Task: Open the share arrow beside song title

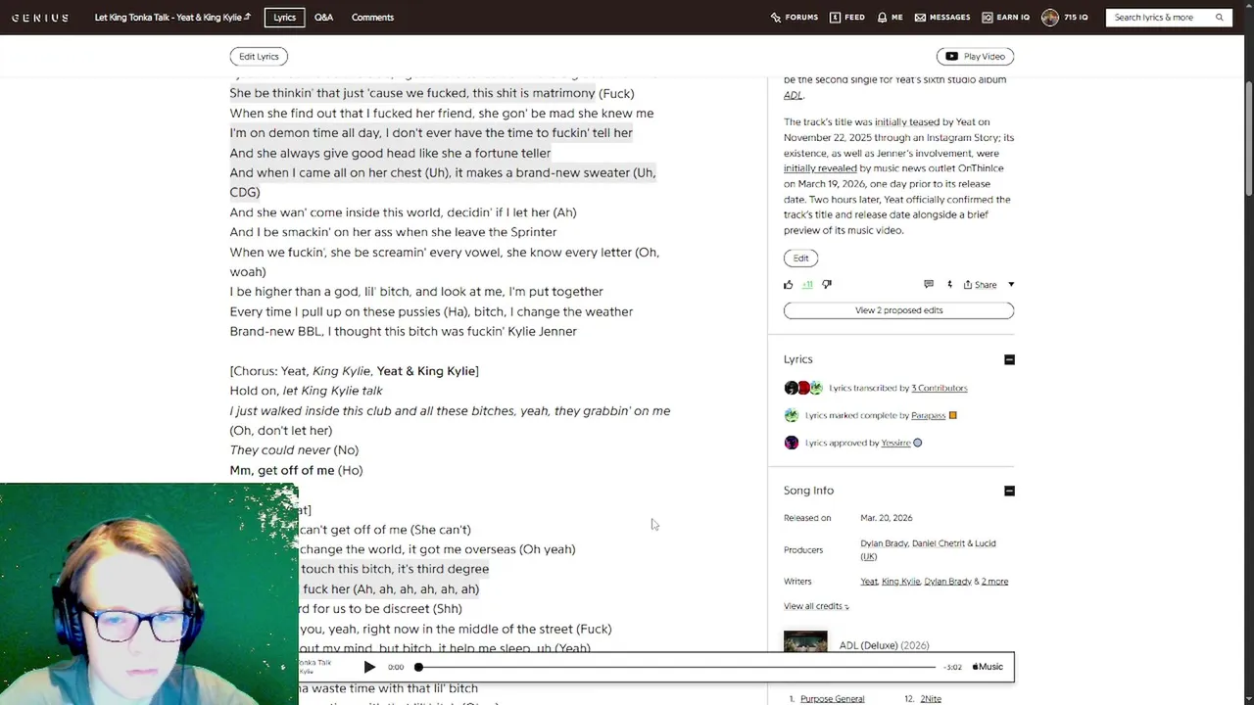Action: (x=247, y=17)
